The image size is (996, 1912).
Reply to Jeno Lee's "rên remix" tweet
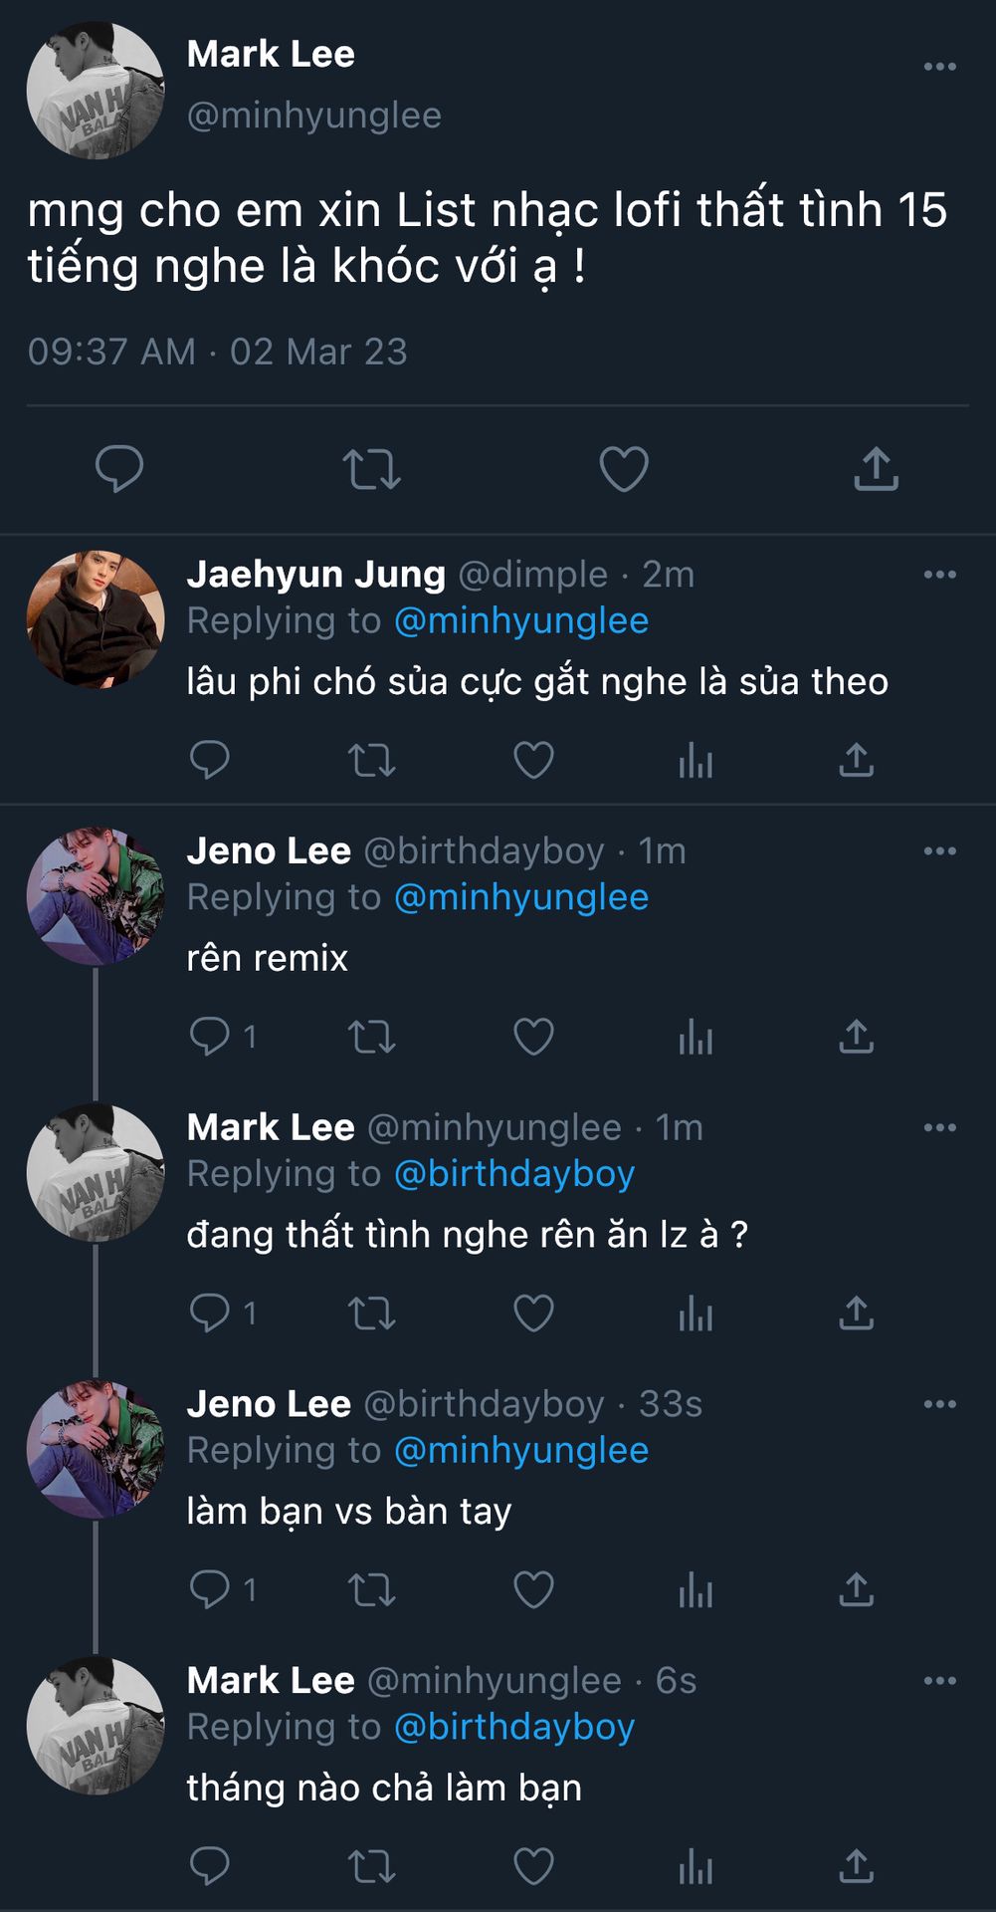(x=210, y=1038)
